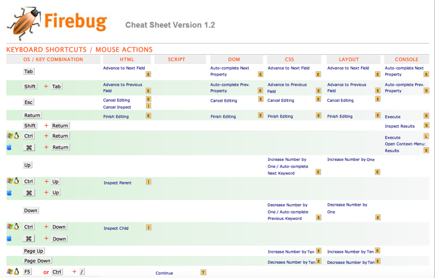Click the L badge beside console Execute

[x=426, y=136]
